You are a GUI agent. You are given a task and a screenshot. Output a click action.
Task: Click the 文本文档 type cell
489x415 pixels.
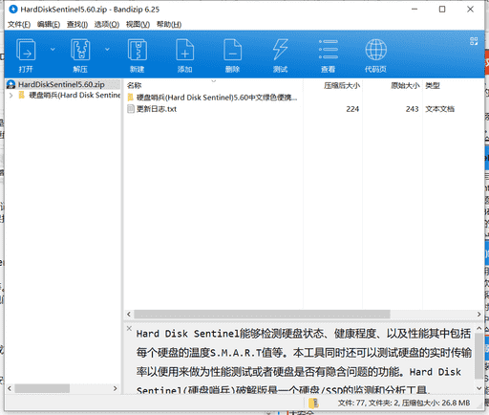coord(440,109)
